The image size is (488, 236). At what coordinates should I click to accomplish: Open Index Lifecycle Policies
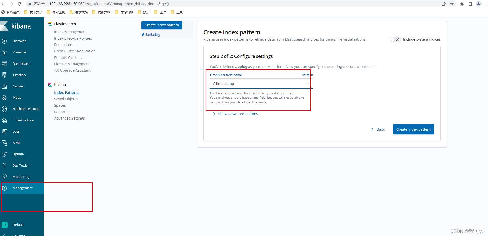pos(73,38)
